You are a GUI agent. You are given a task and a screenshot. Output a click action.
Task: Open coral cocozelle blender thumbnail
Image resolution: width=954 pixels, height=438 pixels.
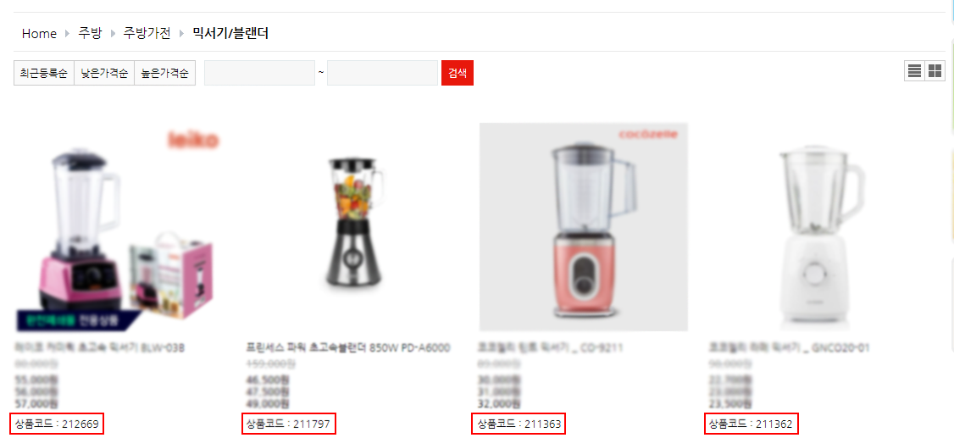tap(584, 227)
